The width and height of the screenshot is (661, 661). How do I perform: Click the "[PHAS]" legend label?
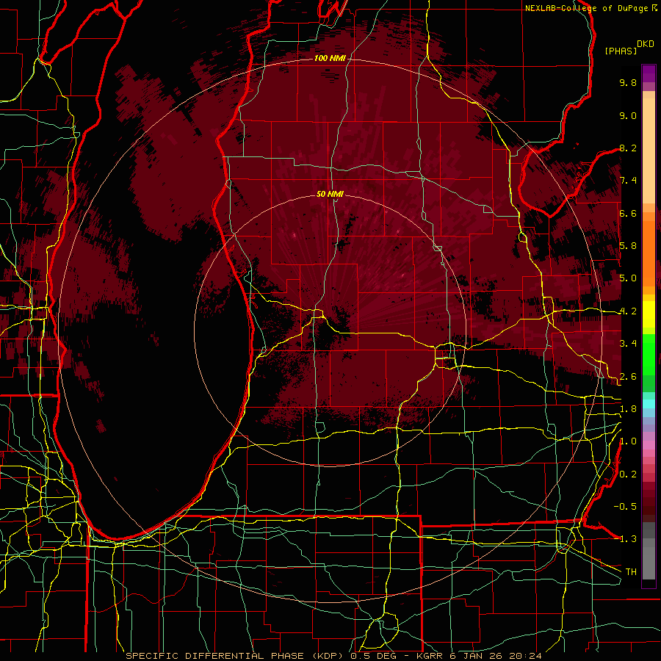[621, 51]
